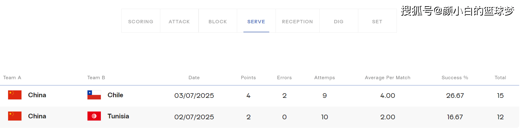Switch to the Scoring tab
Viewport: 527px width, 137px height.
141,21
